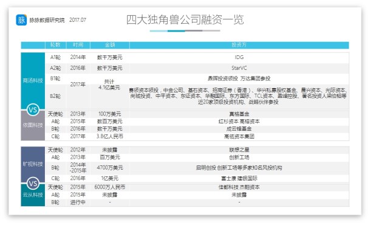Screen dimensions: 370x225
Task: Click the 脉脉数据研究院 text label
Action: pyautogui.click(x=47, y=20)
